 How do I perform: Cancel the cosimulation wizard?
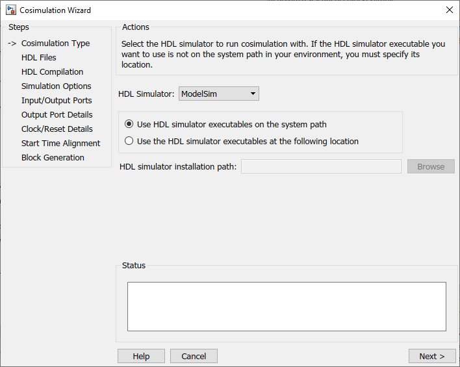click(194, 356)
